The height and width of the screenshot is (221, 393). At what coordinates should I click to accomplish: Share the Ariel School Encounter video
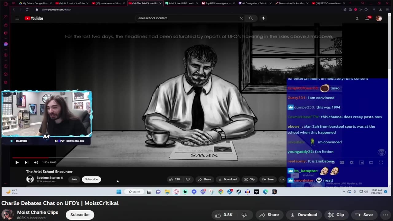(x=204, y=179)
